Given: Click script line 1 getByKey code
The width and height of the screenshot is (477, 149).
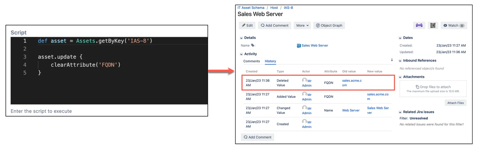Looking at the screenshot, I should coord(95,41).
